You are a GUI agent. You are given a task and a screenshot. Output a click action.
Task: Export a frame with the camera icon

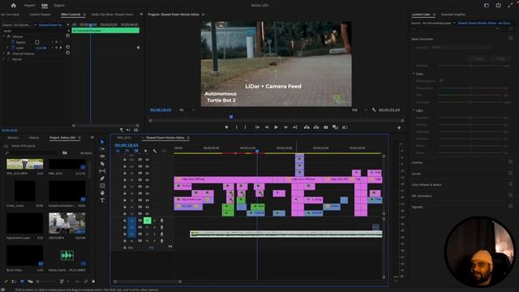(x=326, y=127)
